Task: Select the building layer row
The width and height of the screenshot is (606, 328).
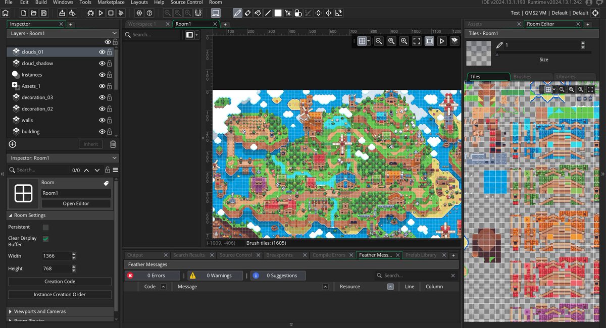Action: point(61,131)
